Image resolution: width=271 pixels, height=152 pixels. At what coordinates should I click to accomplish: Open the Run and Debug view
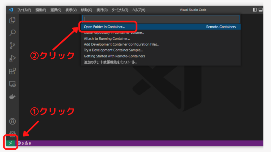tap(12, 58)
